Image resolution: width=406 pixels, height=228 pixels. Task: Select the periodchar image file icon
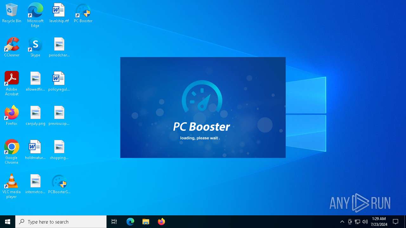click(x=59, y=47)
